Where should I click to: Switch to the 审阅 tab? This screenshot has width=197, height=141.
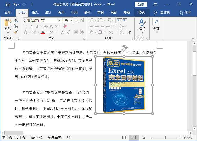100,13
